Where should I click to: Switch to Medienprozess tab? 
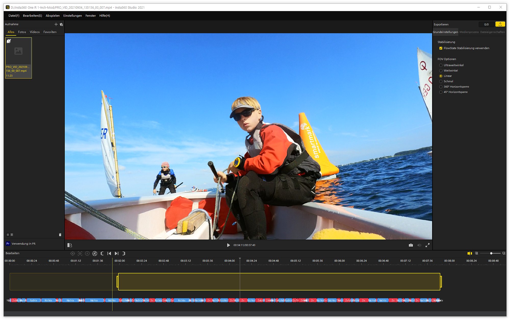469,32
